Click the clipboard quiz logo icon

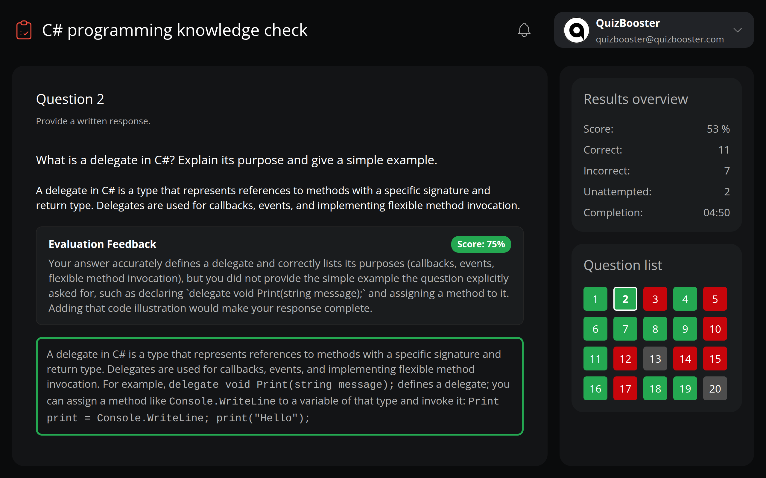24,30
